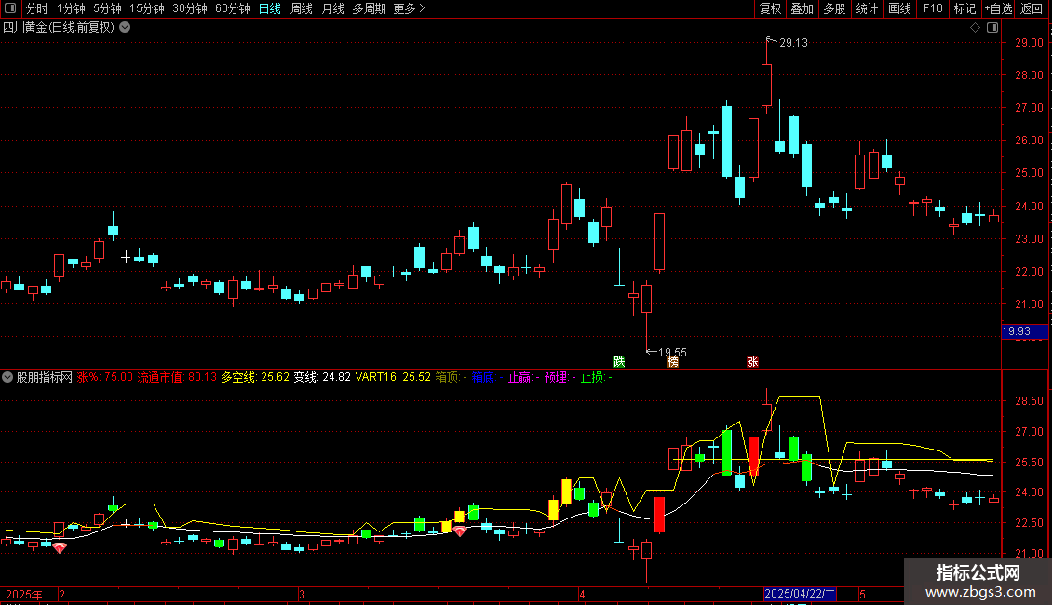Expand the 股朋指标网 indicator dropdown arrow
This screenshot has width=1052, height=605.
tap(7, 377)
